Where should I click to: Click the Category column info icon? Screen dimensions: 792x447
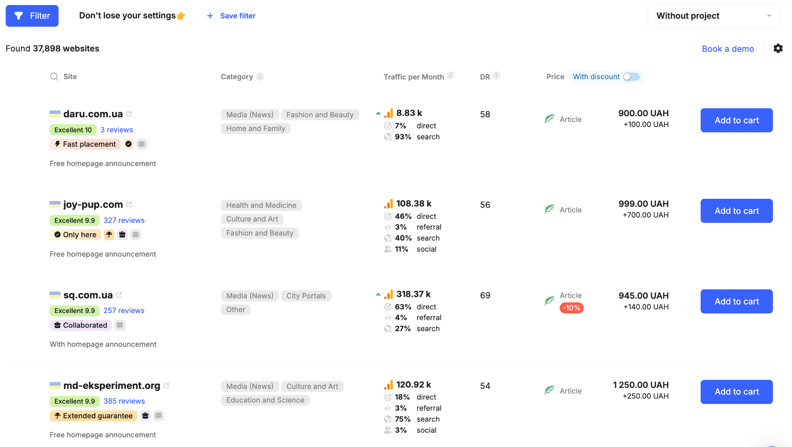[x=260, y=76]
